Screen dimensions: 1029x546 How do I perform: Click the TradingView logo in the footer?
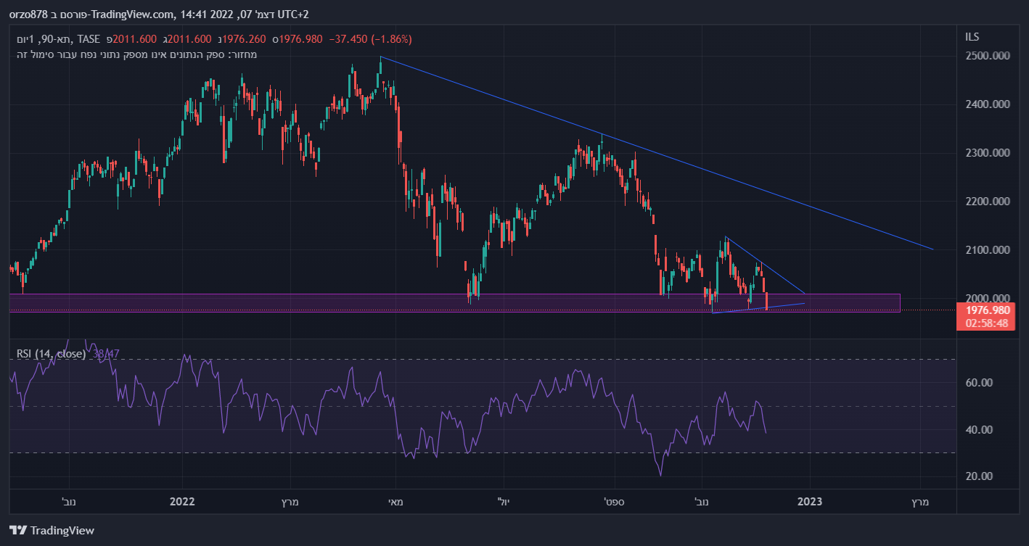coord(52,530)
